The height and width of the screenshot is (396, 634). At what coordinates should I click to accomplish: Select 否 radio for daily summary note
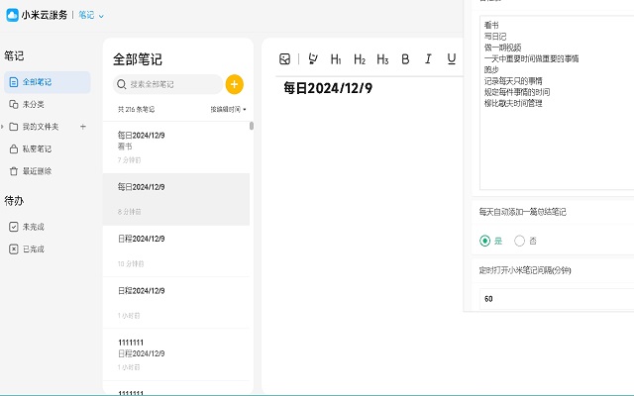(519, 241)
